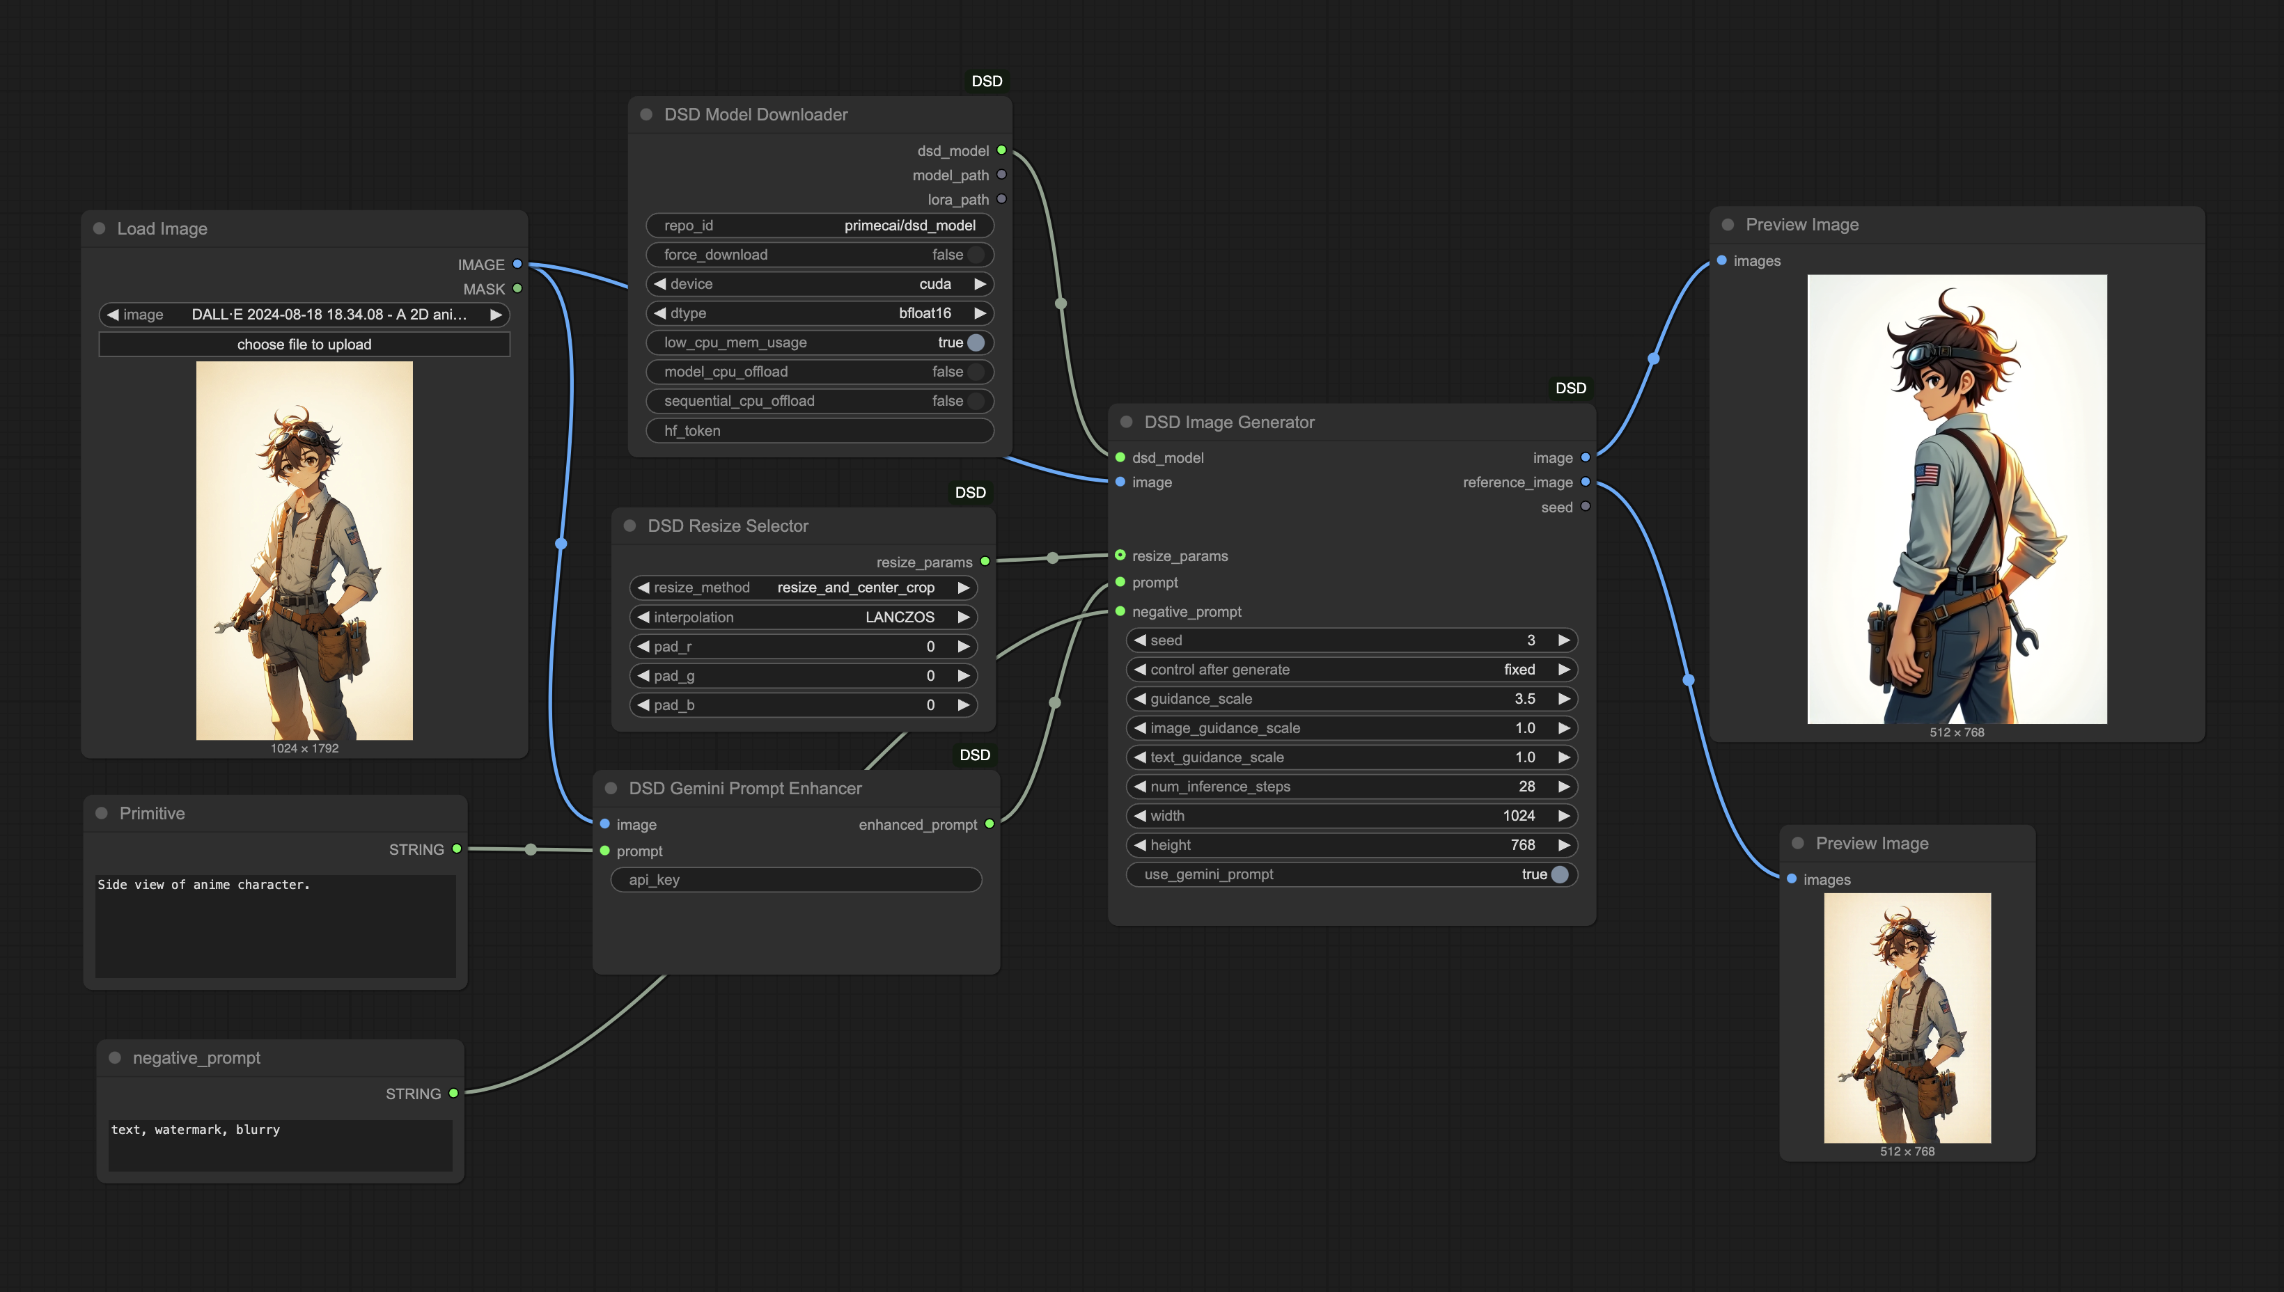Screen dimensions: 2284x1292
Task: Click the DSD Resize Selector title
Action: tap(727, 526)
